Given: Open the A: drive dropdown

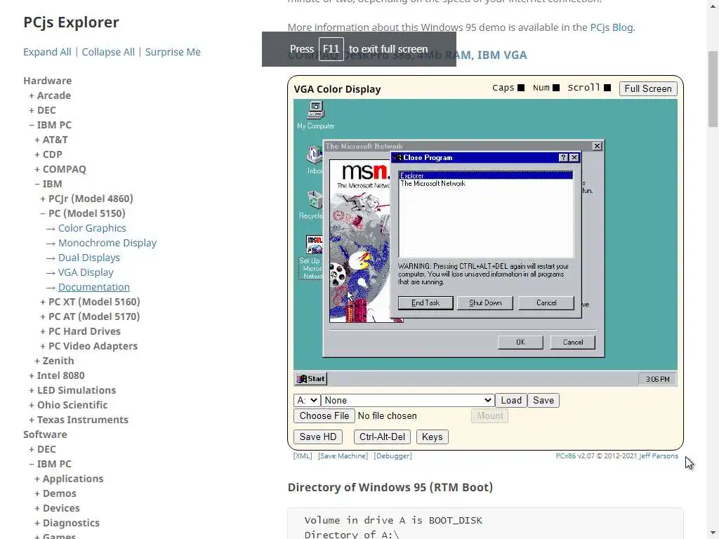Looking at the screenshot, I should click(307, 400).
